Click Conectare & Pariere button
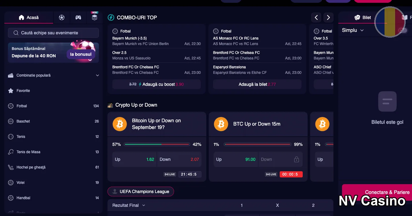 click(x=377, y=192)
